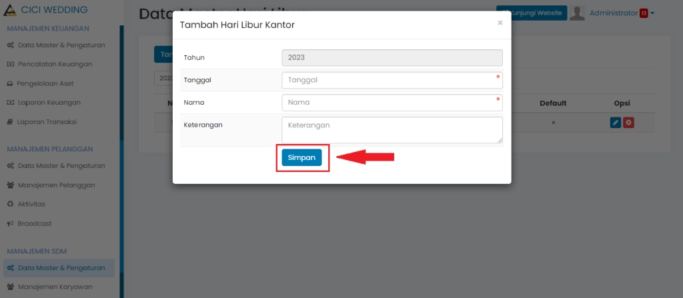
Task: Close the Tambah Hari Libur Kantor dialog
Action: tap(500, 23)
